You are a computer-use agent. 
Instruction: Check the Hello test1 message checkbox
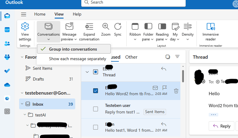tap(96, 127)
